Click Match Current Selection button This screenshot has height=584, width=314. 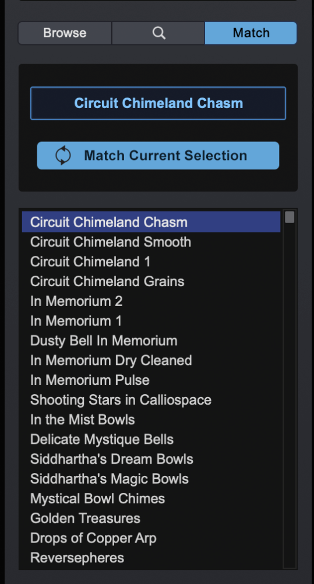coord(158,155)
